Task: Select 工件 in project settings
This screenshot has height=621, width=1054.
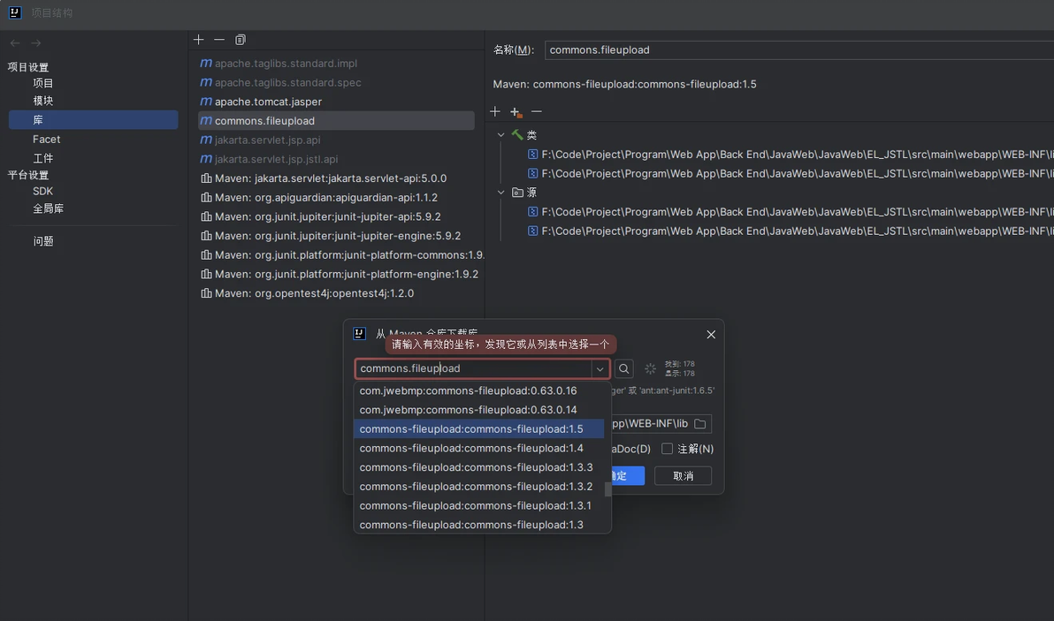Action: click(43, 158)
